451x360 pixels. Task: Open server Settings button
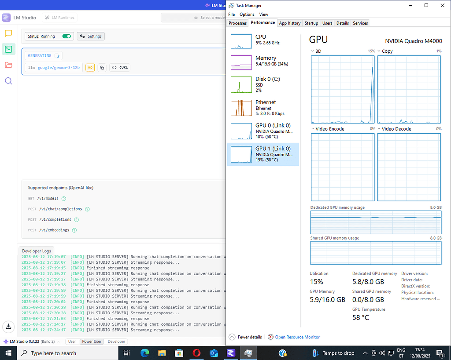coord(91,36)
